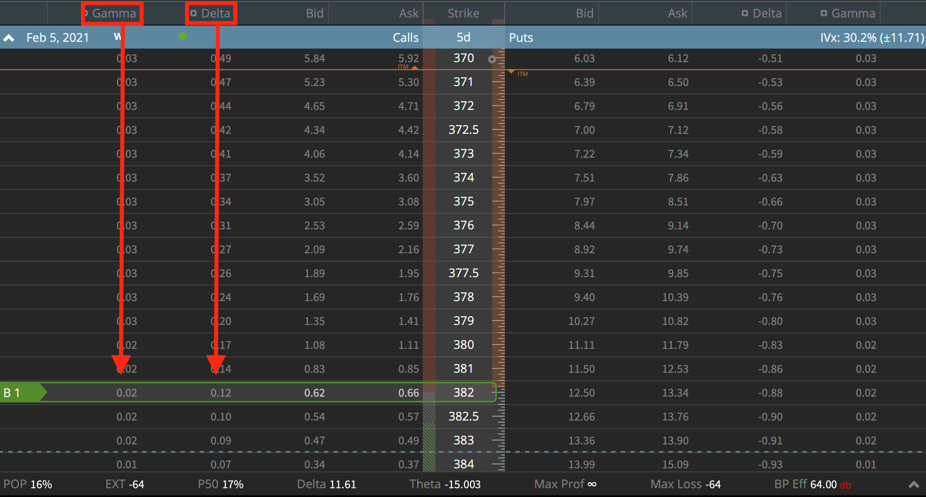Open the puts-side Gamma column settings
Image resolution: width=926 pixels, height=497 pixels.
tap(824, 13)
